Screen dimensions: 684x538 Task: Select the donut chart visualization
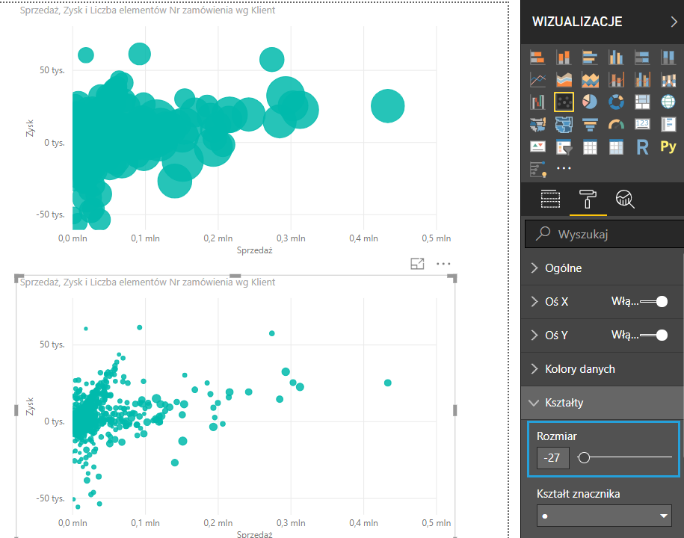pos(616,102)
